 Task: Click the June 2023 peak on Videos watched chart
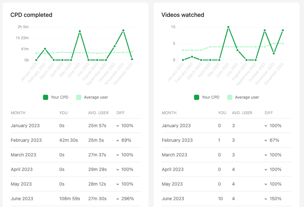pyautogui.click(x=228, y=27)
